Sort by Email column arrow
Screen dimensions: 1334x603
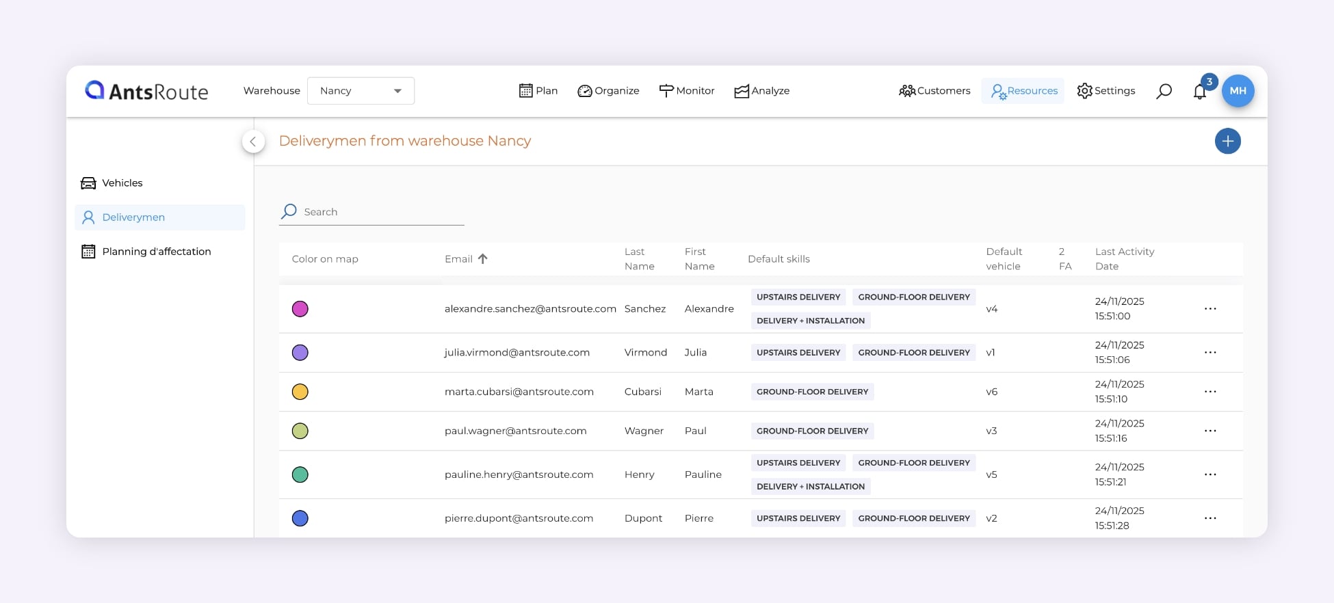point(482,259)
